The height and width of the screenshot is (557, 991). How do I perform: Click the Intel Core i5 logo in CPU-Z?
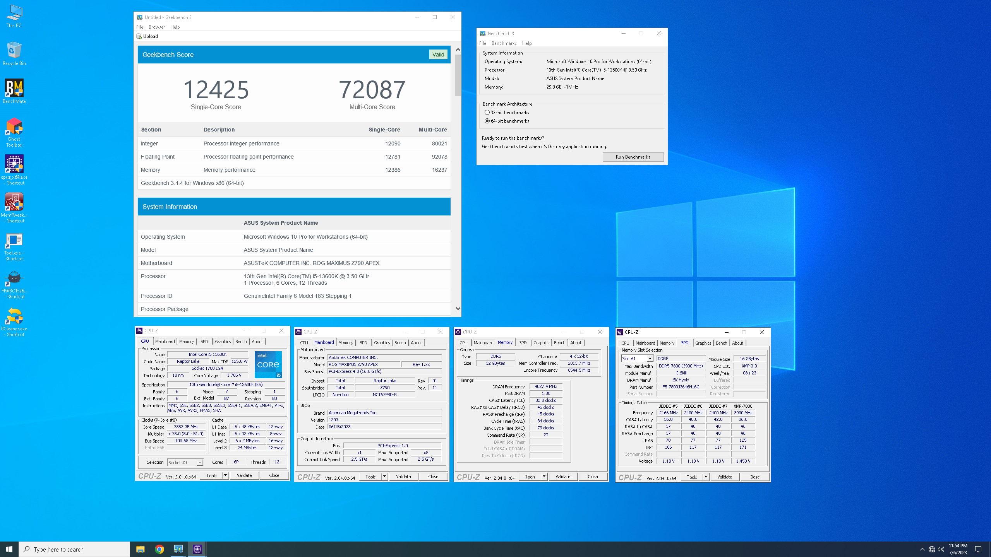(x=268, y=365)
